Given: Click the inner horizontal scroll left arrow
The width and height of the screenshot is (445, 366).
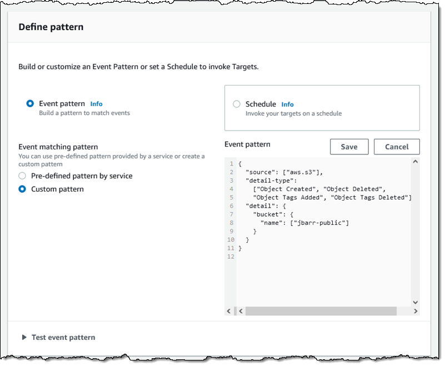Looking at the screenshot, I should [241, 311].
